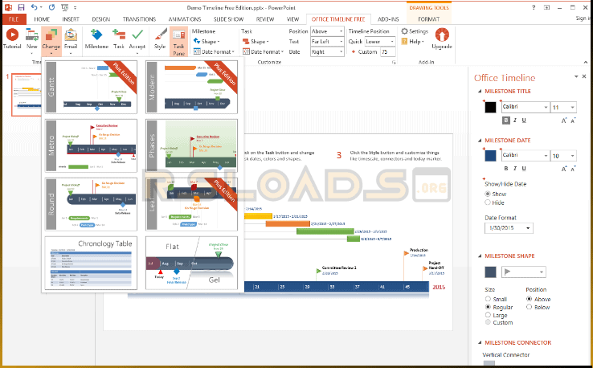Switch to the Transitions ribbon tab
Viewport: 593px width, 368px height.
[x=139, y=18]
